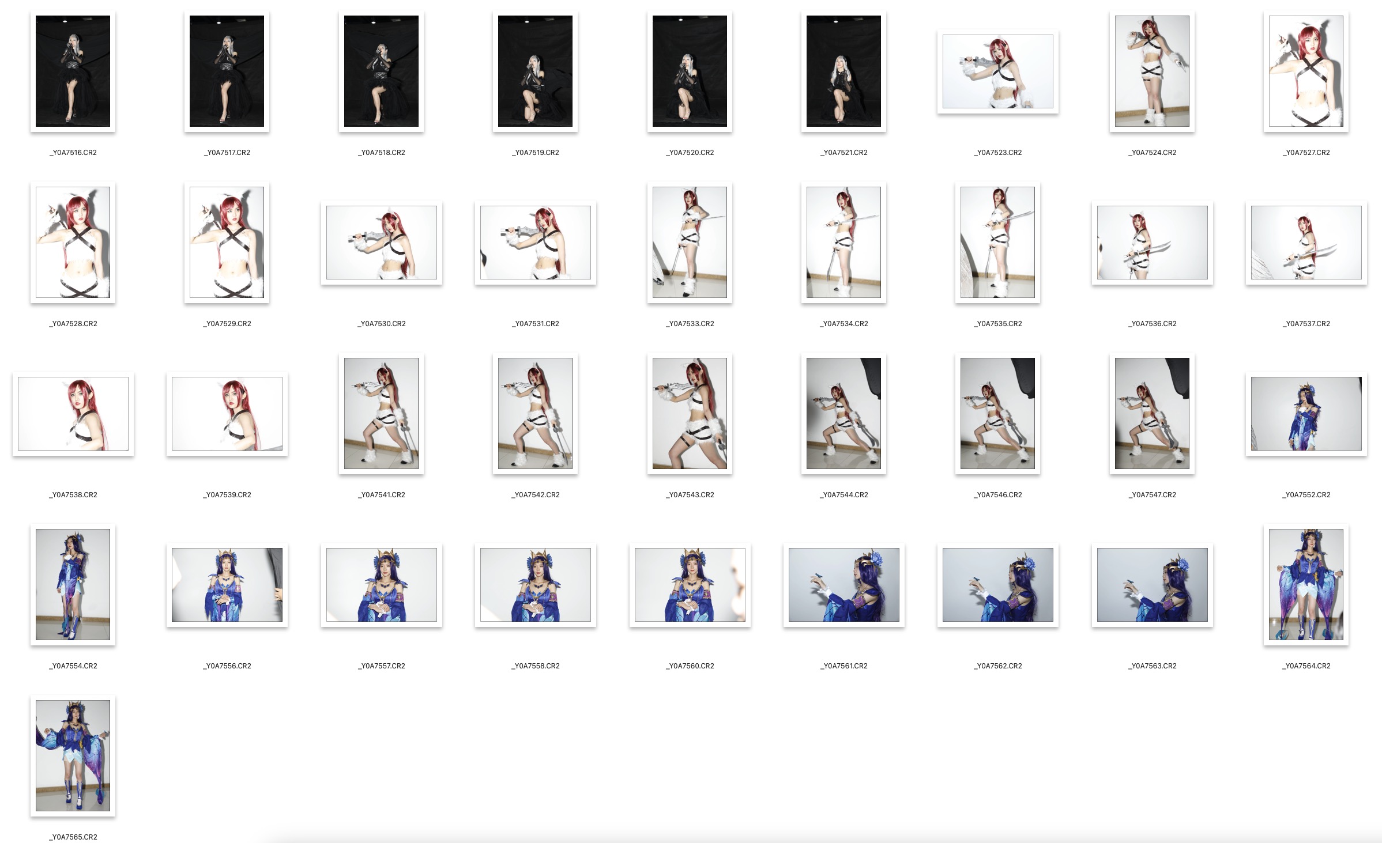Click the _Y0A7523.CR2 landscape photo thumbnail
Screen dimensions: 1382x843
[x=997, y=71]
